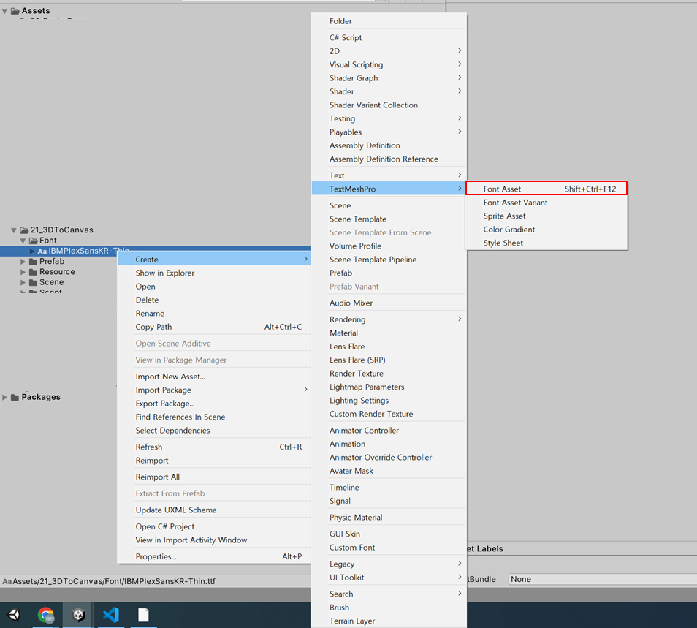Choose Delete from context menu
Viewport: 697px width, 628px height.
[214, 300]
